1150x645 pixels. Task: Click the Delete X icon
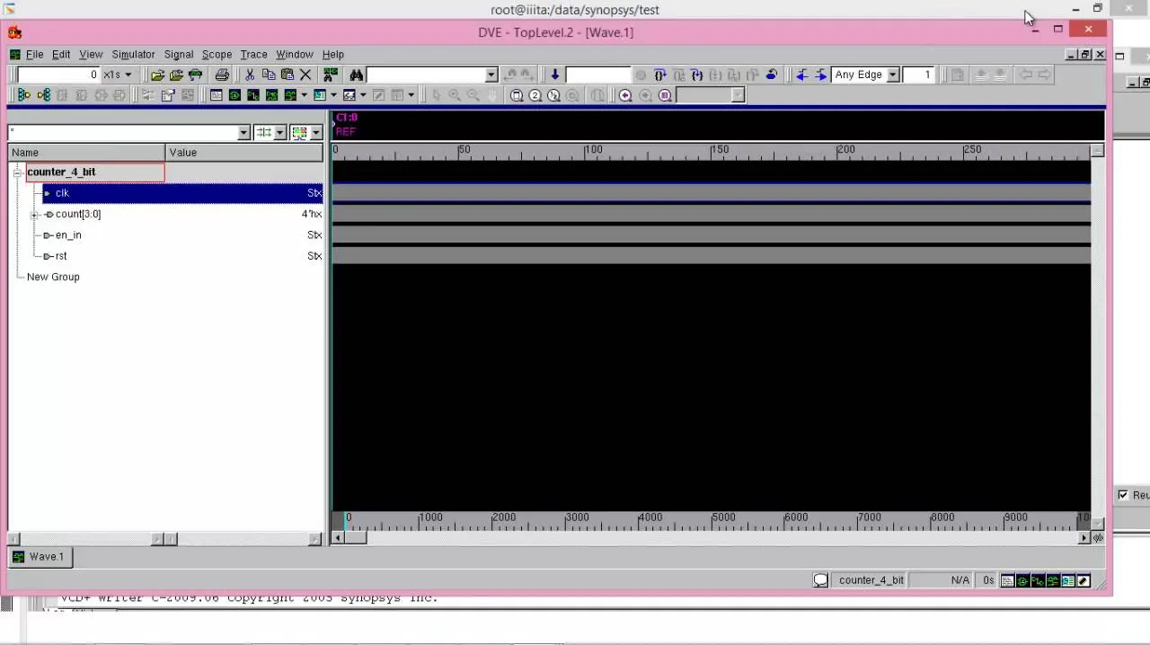(x=305, y=75)
